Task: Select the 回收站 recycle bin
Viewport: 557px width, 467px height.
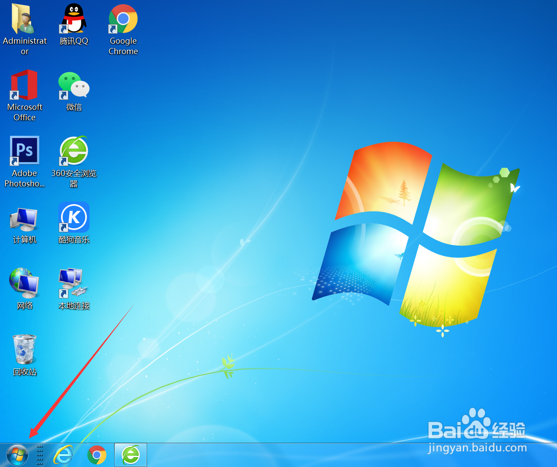Action: 24,349
